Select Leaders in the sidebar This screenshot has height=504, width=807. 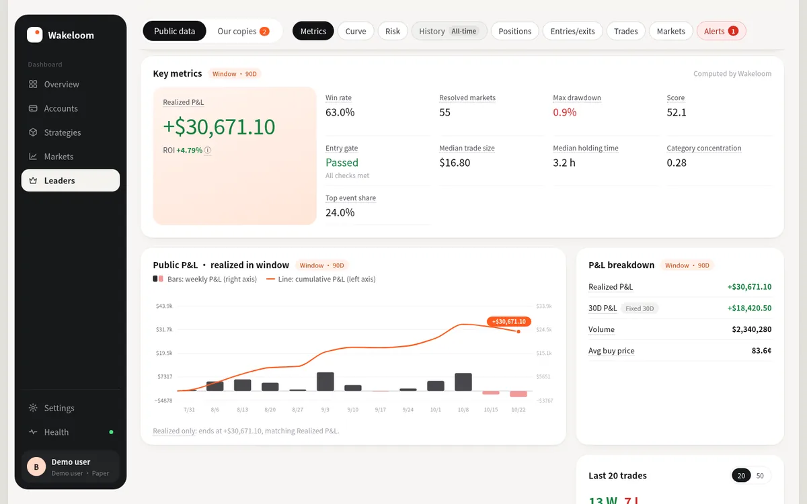(x=71, y=181)
